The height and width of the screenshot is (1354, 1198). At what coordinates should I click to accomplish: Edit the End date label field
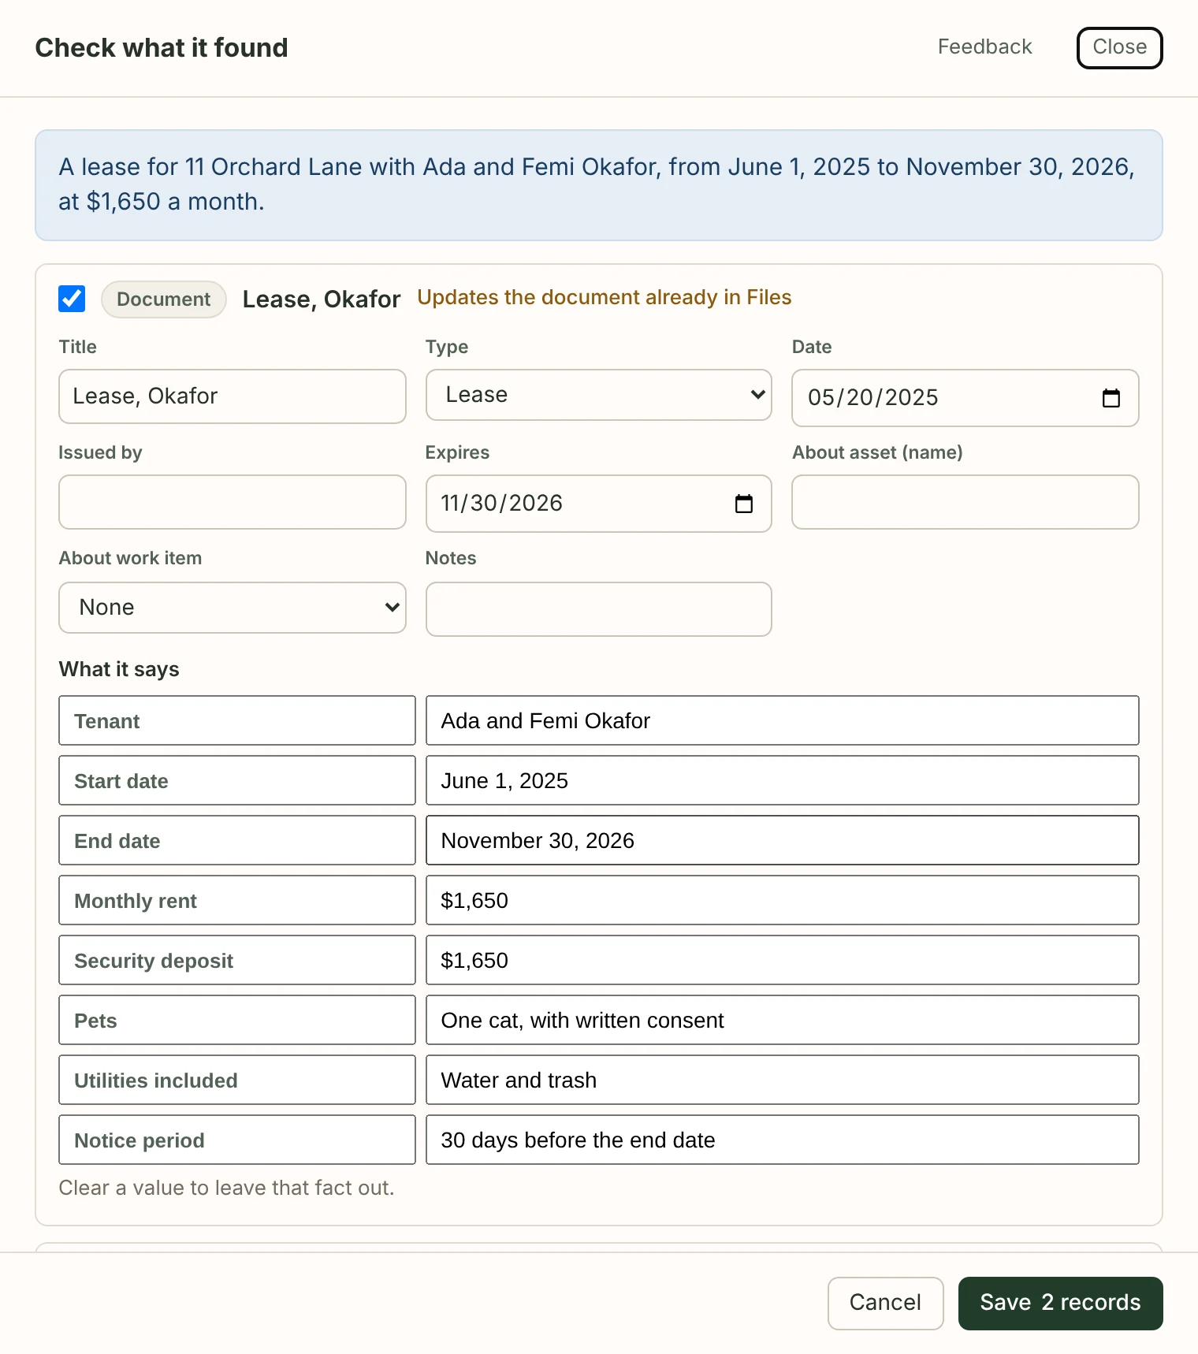pos(237,840)
